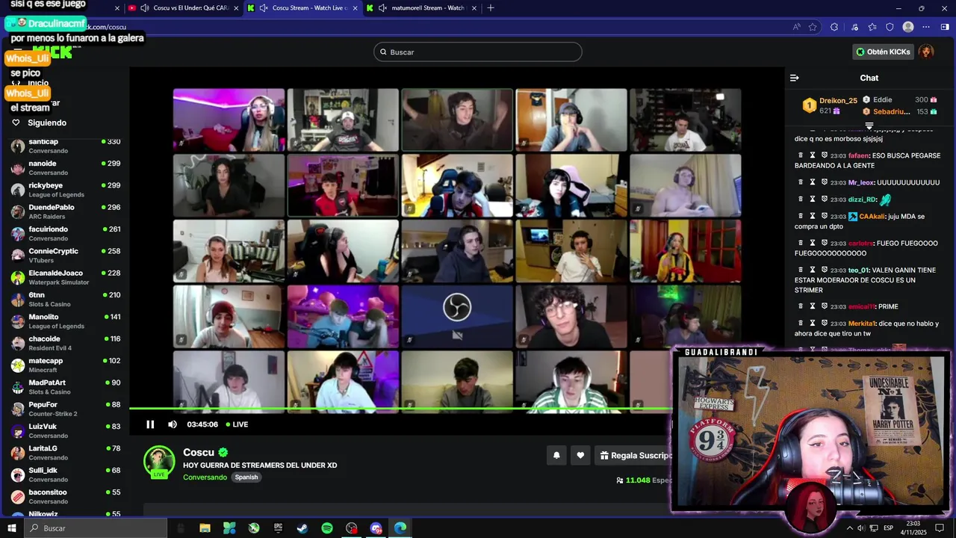Click the Windows taskbar Buscar search box

point(96,528)
